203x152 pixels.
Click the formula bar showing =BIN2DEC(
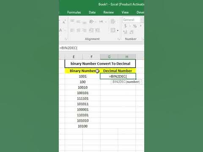point(101,48)
